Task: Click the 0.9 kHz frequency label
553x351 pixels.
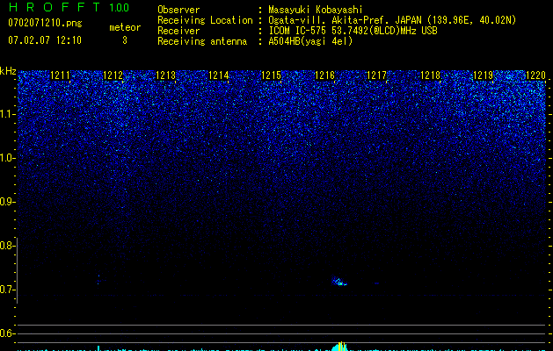Action: (x=7, y=202)
